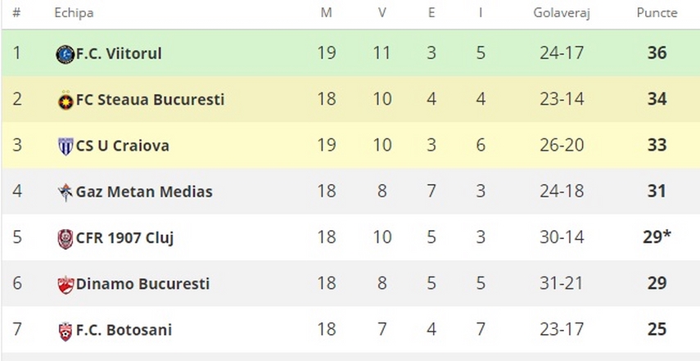Screen dimensions: 700x361
Task: Click the CS U Craiova shield logo
Action: pyautogui.click(x=65, y=147)
